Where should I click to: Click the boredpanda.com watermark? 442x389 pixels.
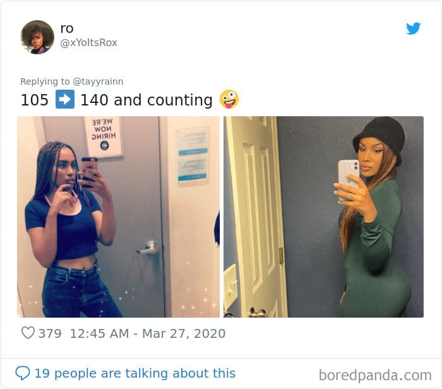pyautogui.click(x=375, y=375)
